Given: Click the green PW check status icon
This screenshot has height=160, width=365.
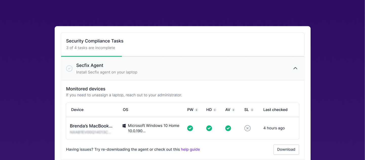Looking at the screenshot, I should (190, 128).
